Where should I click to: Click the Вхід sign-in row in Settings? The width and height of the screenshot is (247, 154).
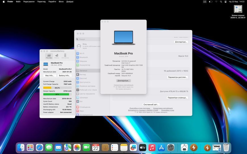(88, 46)
